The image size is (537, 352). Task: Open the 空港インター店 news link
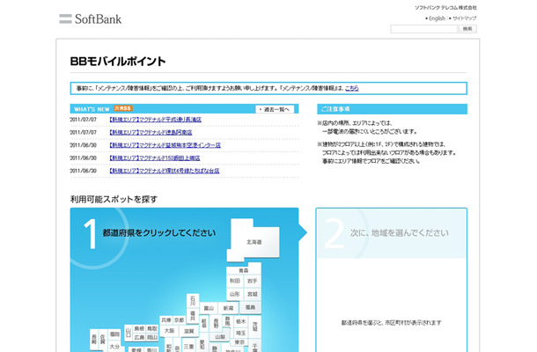pyautogui.click(x=165, y=145)
